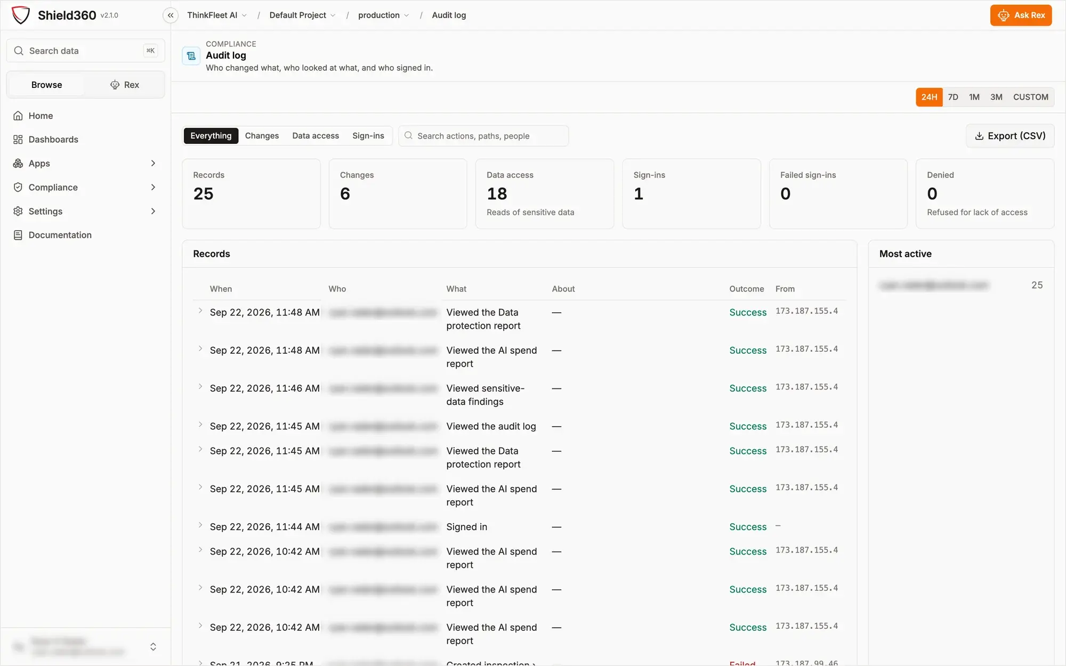
Task: Expand the Apps menu chevron
Action: [153, 164]
